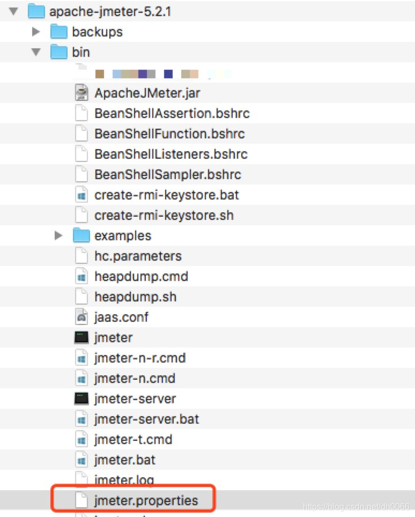
Task: Select the jmeter.bat file name
Action: point(124,460)
